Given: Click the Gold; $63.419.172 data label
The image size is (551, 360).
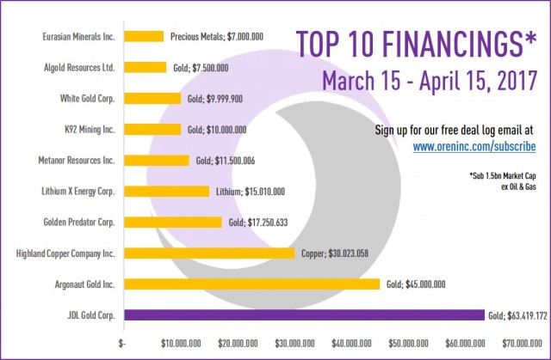Looking at the screenshot, I should pyautogui.click(x=517, y=316).
